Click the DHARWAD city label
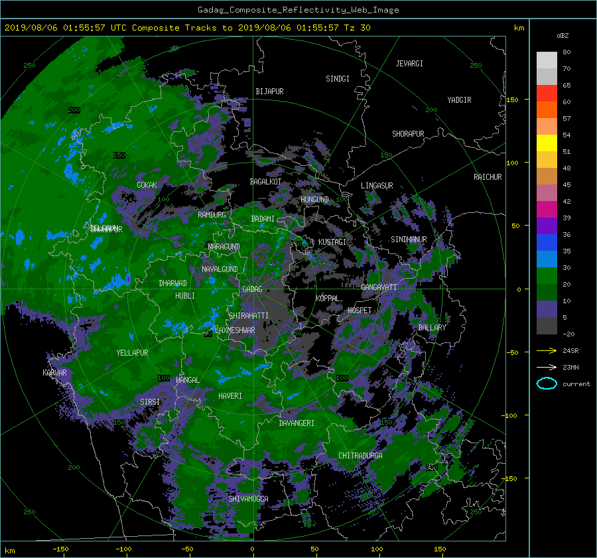This screenshot has height=558, width=597. tap(172, 283)
